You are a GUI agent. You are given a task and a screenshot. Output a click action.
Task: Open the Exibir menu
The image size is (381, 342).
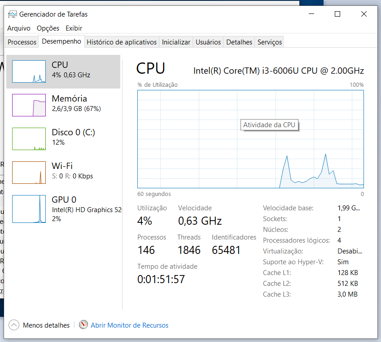point(74,28)
